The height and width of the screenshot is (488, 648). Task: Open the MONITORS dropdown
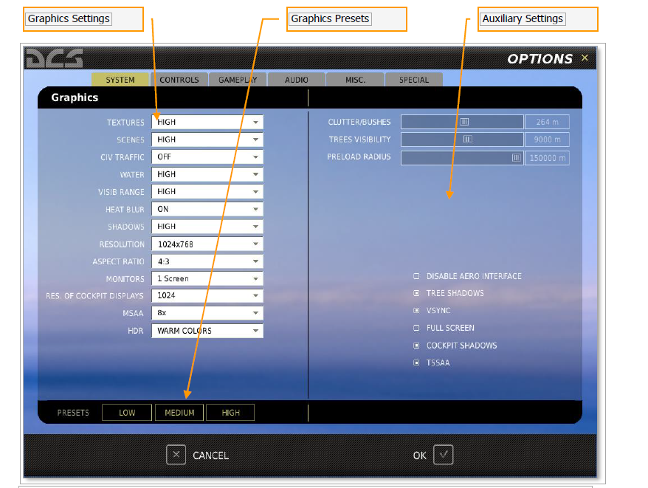click(x=207, y=278)
